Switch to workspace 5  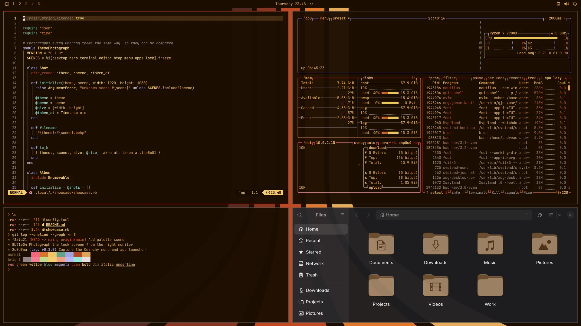(x=39, y=4)
